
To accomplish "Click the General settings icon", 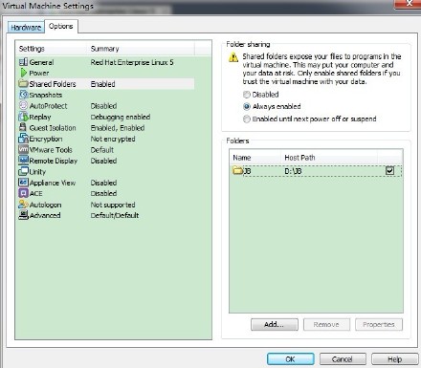I will (x=23, y=62).
